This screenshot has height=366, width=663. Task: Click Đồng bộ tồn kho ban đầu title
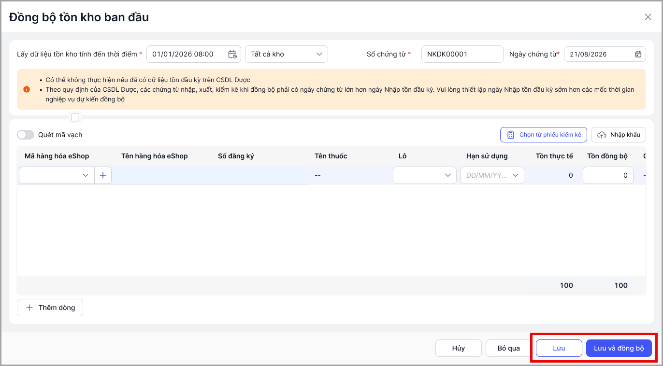[x=79, y=17]
